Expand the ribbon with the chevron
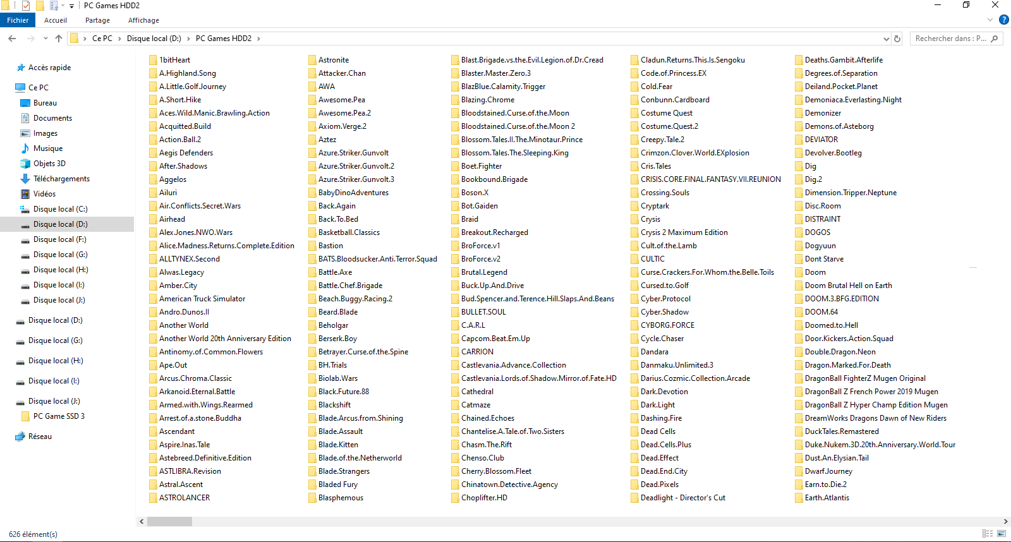 point(990,20)
